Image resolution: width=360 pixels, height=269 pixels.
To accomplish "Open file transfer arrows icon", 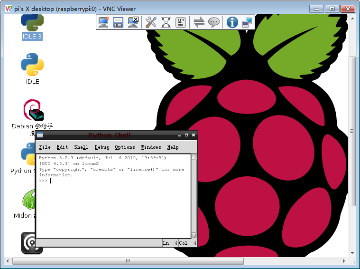I will pyautogui.click(x=199, y=22).
